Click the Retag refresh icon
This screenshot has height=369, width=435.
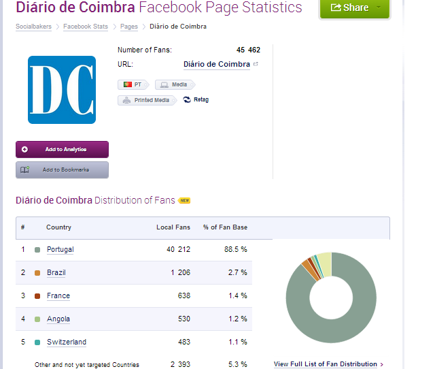(187, 99)
